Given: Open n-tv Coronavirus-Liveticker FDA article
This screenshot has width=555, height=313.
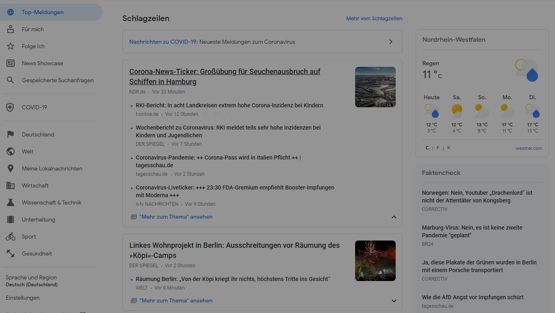Looking at the screenshot, I should pos(235,192).
